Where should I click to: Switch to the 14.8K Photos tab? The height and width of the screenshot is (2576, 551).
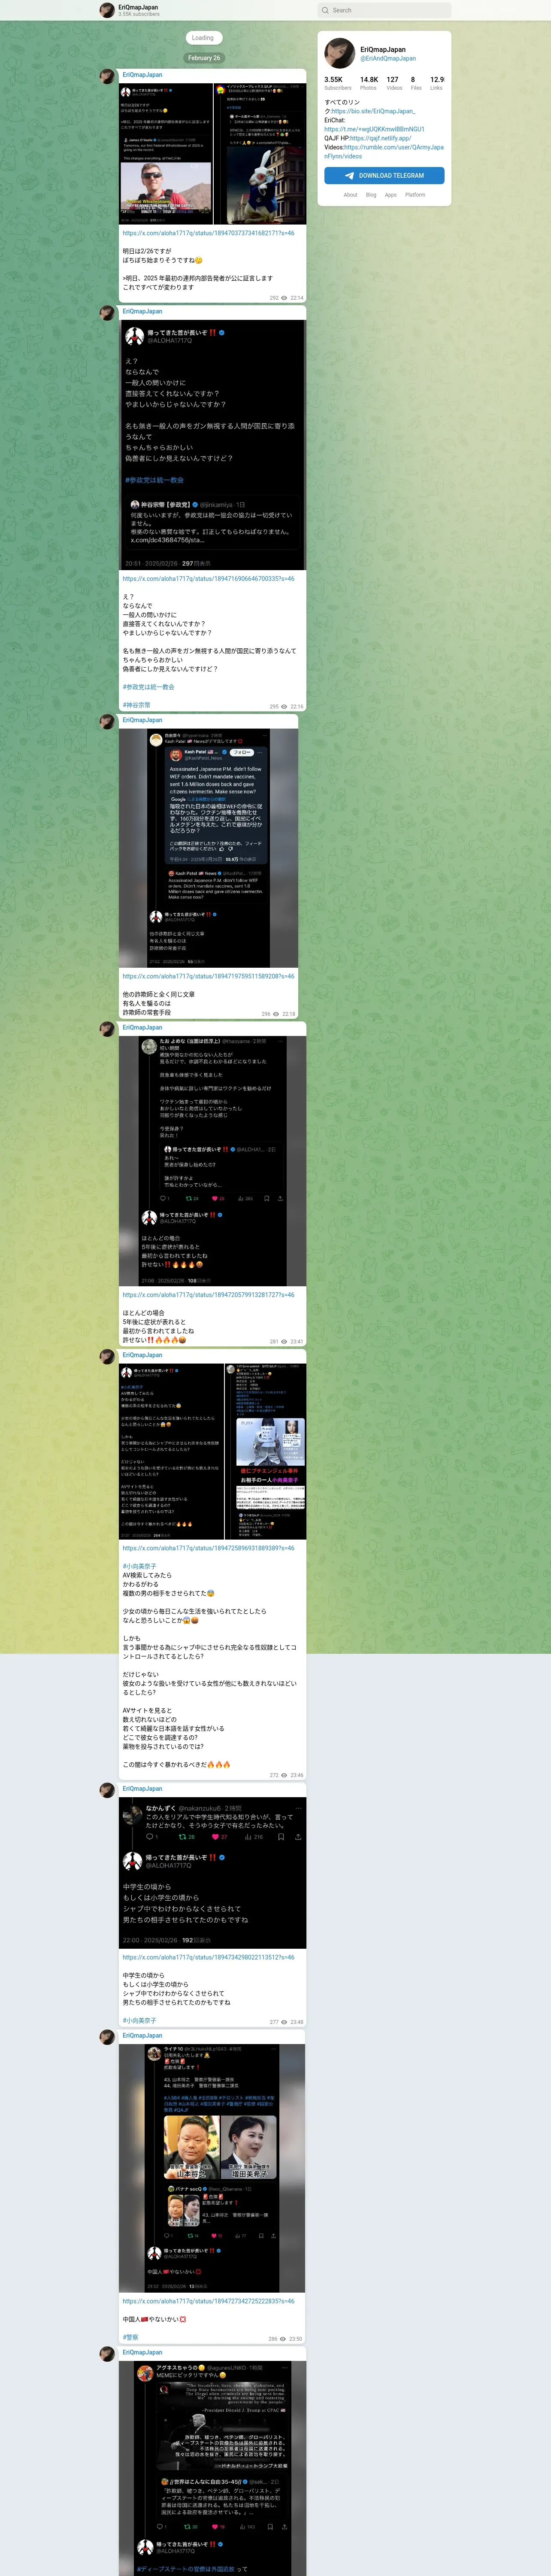[x=369, y=83]
